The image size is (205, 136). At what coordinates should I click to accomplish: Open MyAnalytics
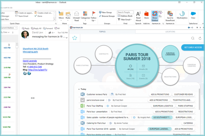[x=182, y=15]
